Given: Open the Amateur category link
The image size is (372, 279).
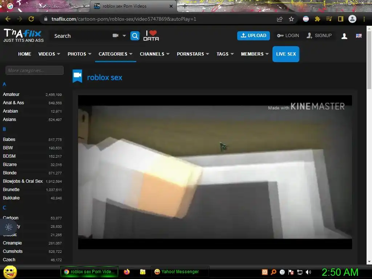Looking at the screenshot, I should point(11,94).
